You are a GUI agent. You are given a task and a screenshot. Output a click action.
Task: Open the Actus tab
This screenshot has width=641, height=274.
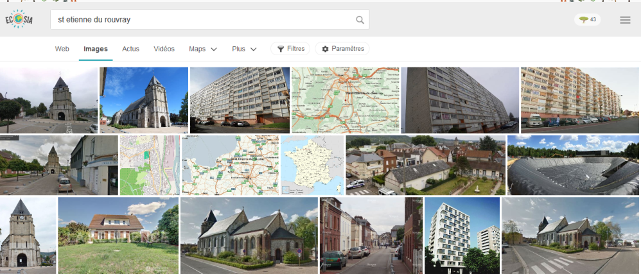click(x=131, y=49)
